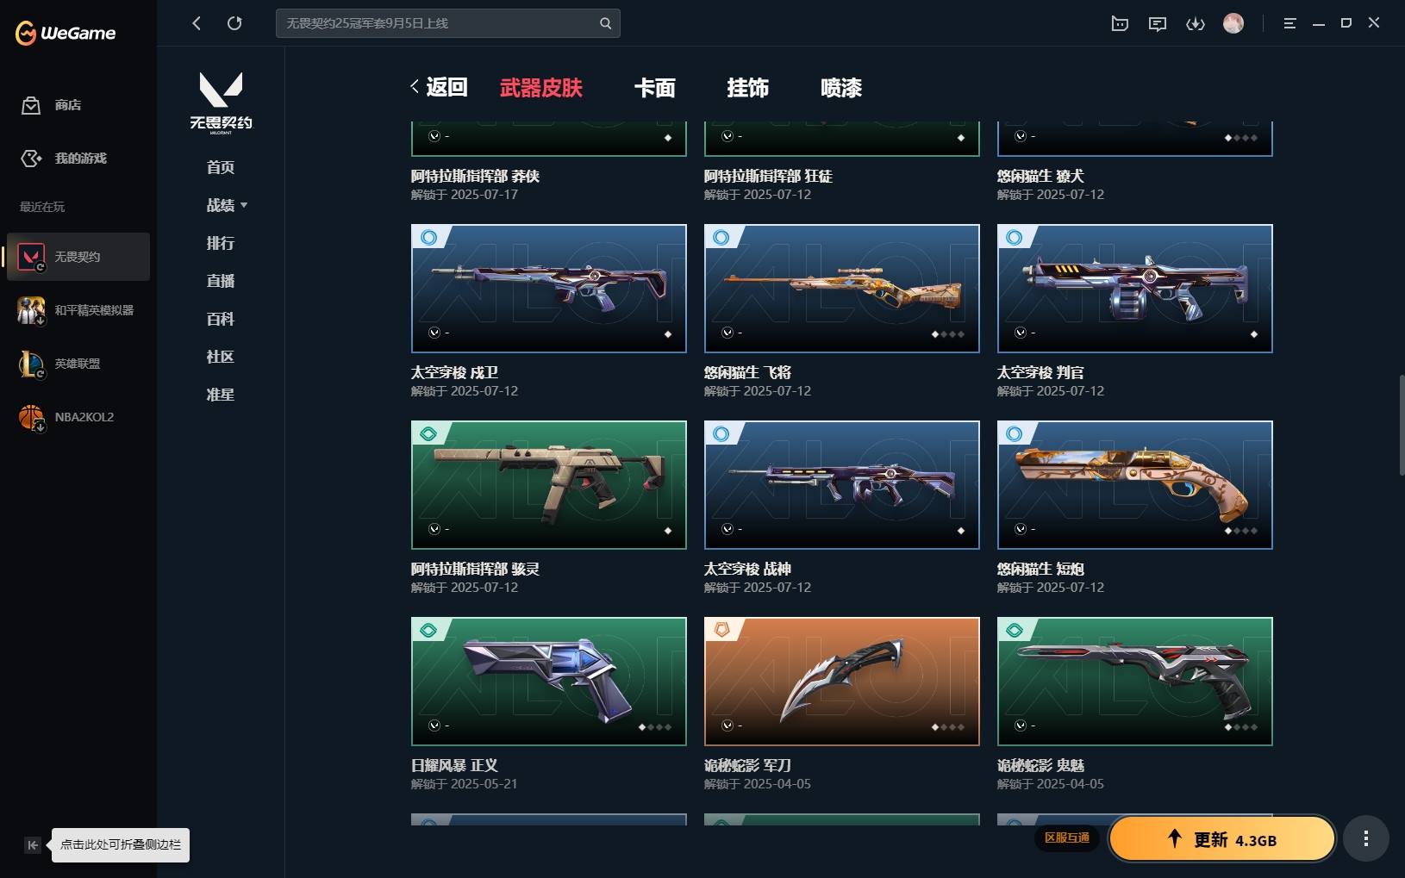This screenshot has width=1405, height=878.
Task: Switch to the 喷漆 tab
Action: click(x=841, y=88)
